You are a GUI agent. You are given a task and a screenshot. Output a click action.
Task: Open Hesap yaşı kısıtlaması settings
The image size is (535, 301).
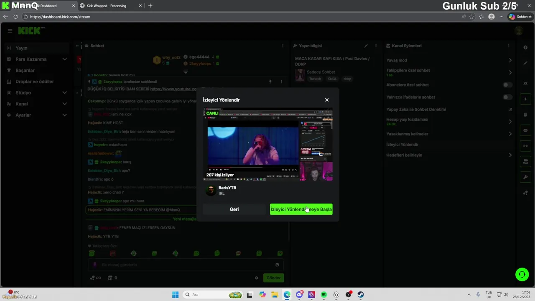click(449, 122)
